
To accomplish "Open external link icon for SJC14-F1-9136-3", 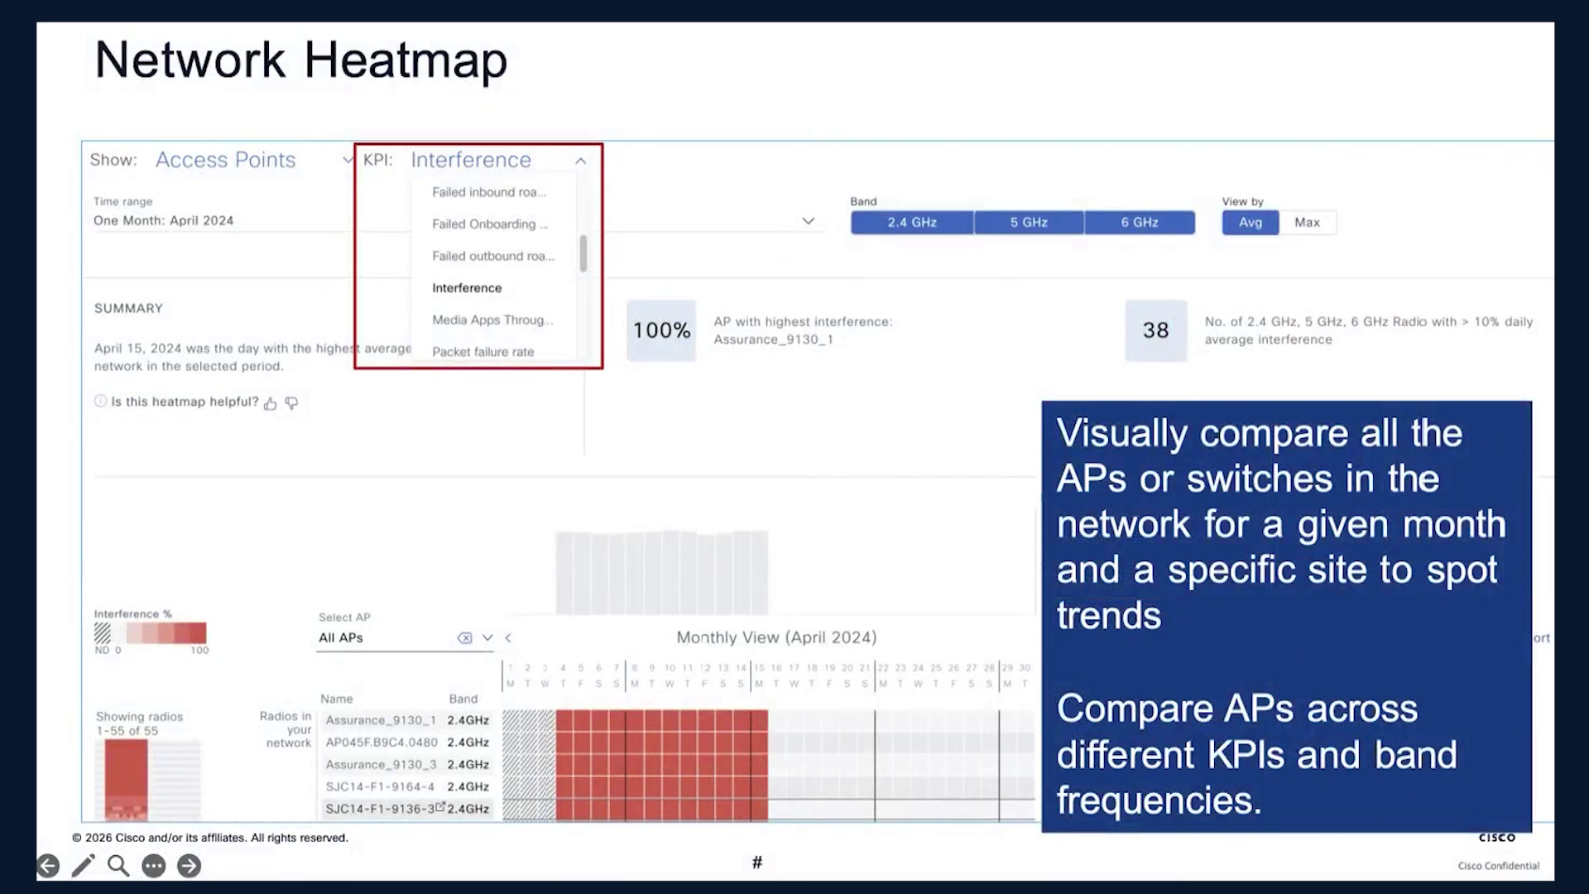I will click(440, 807).
